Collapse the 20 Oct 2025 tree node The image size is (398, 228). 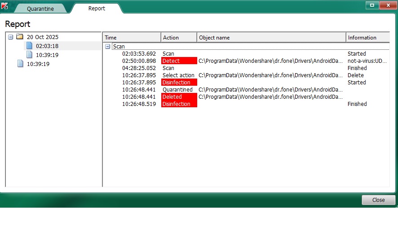pos(10,37)
